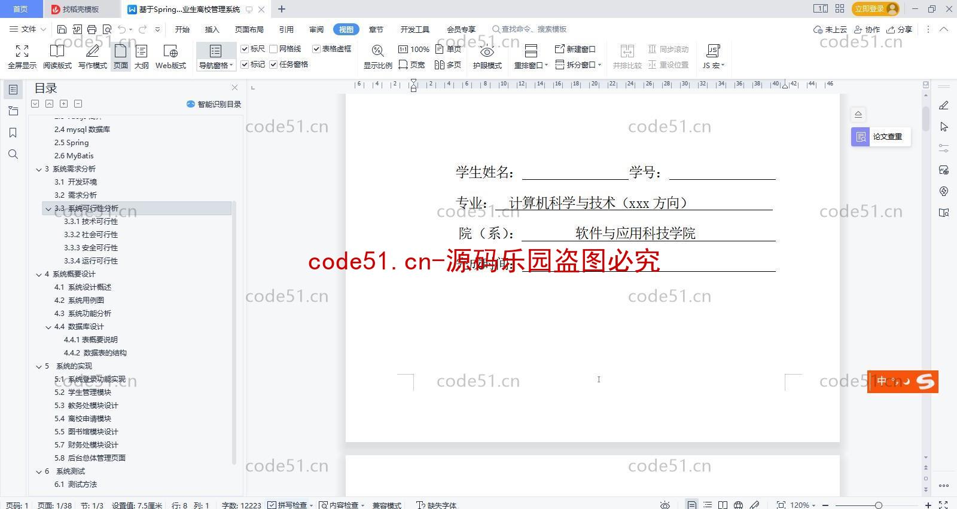Toggle the sogou input method indicator
This screenshot has height=509, width=957.
click(x=903, y=382)
